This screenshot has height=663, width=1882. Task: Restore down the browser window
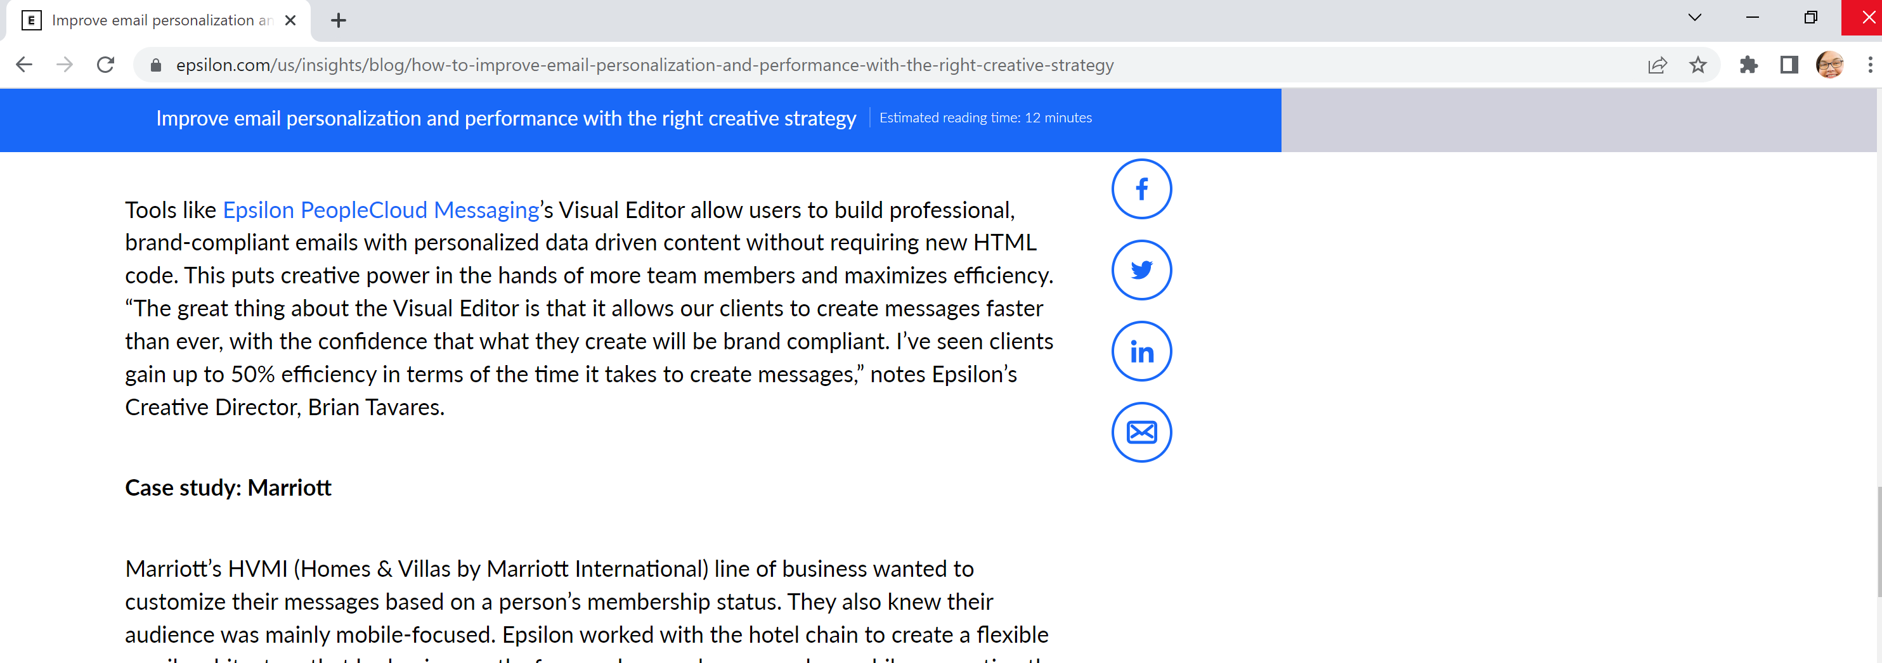1810,18
